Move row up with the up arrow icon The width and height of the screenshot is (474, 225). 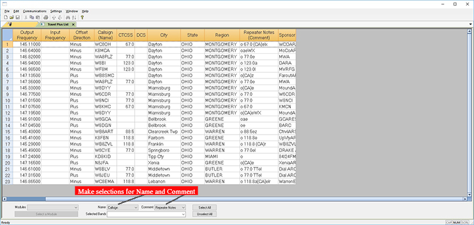click(54, 17)
